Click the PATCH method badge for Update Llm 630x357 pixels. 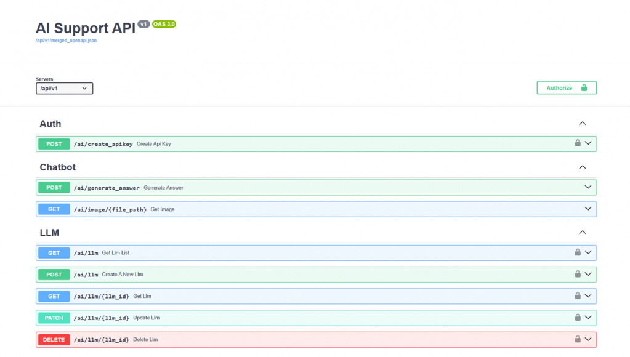point(54,318)
